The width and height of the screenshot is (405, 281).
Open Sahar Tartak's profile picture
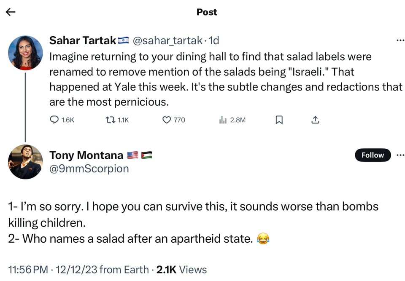click(x=26, y=53)
